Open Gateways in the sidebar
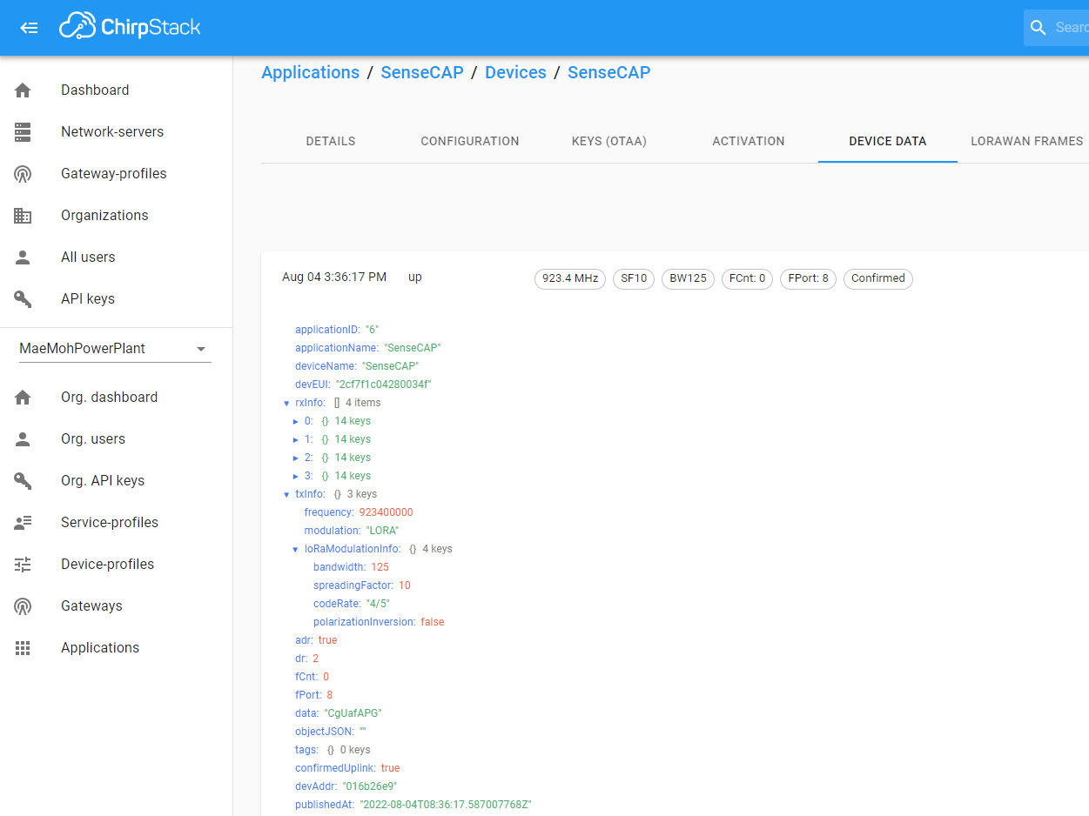This screenshot has height=816, width=1089. 116,606
